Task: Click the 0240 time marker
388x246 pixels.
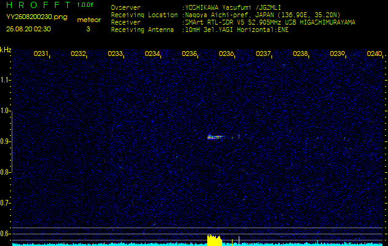Action: point(374,54)
